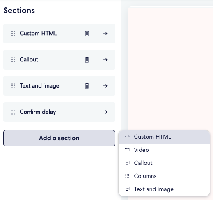
Task: Pick Columns from the section menu
Action: 164,176
